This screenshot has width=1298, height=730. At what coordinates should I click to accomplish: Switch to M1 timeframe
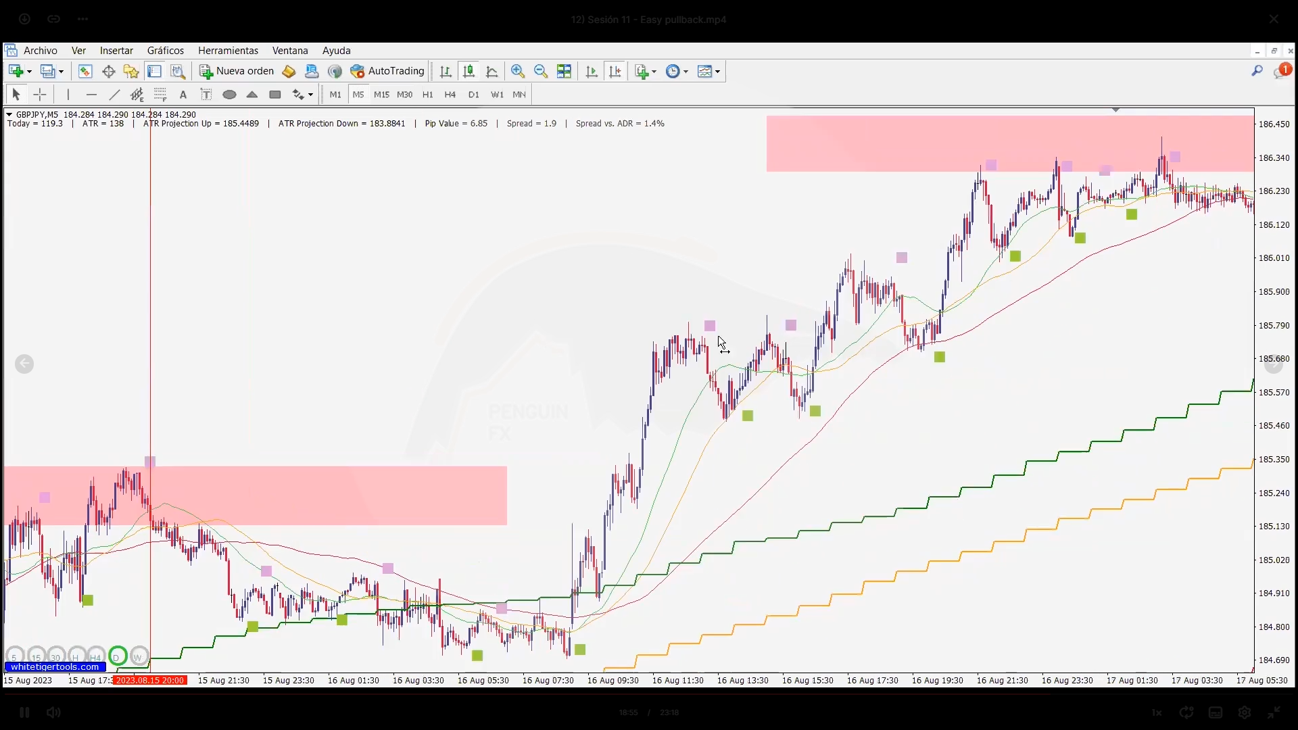click(x=335, y=95)
